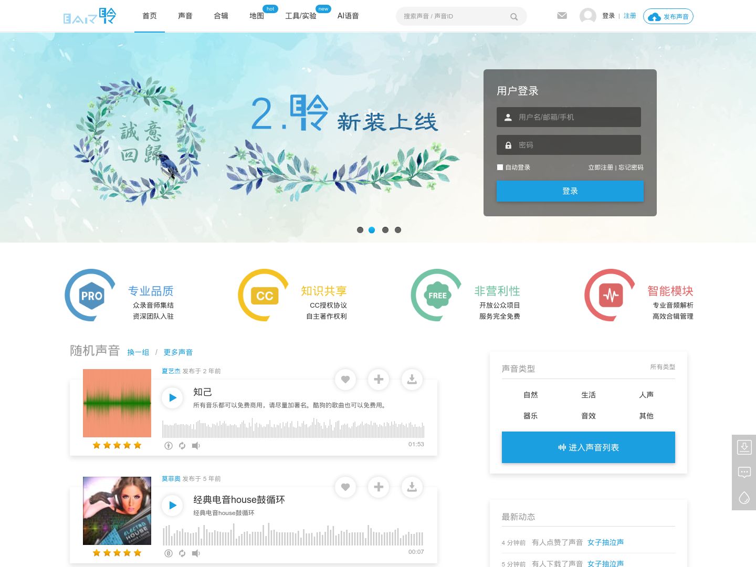Open the 工具/实验 nav item
This screenshot has width=756, height=567.
(x=301, y=16)
